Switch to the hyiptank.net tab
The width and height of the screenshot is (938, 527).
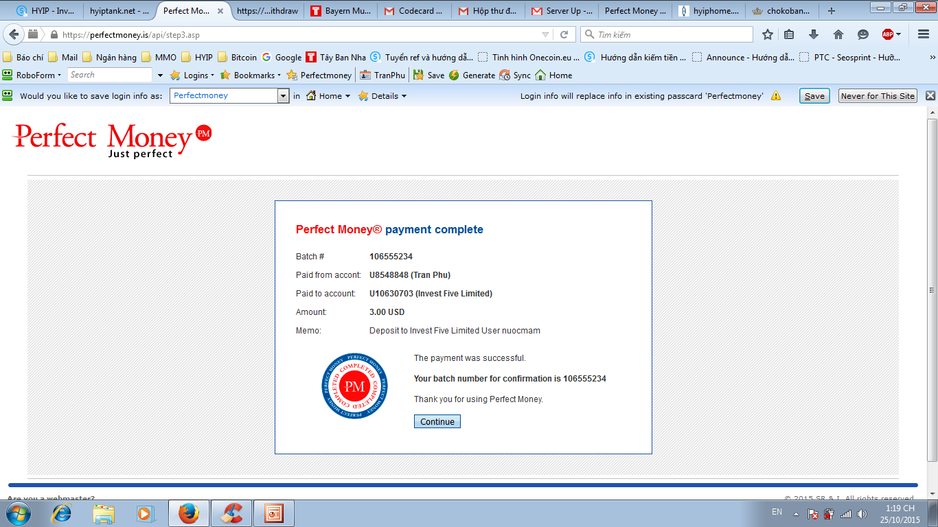click(x=120, y=11)
